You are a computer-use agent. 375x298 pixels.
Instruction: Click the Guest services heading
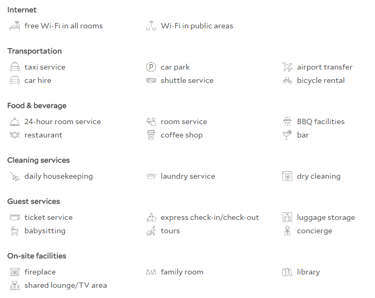[x=33, y=201]
